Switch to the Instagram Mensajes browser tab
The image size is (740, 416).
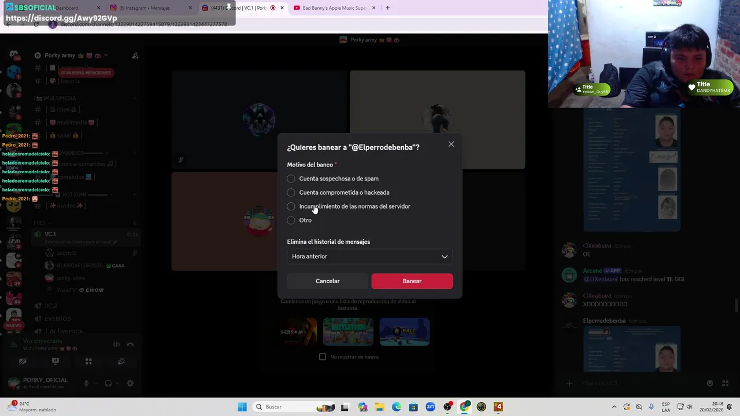143,8
